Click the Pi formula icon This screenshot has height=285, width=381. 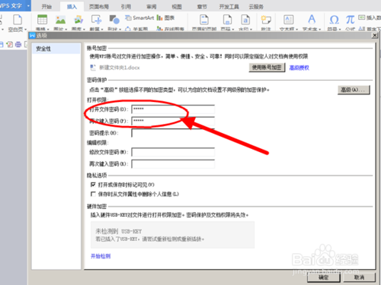pos(350,20)
